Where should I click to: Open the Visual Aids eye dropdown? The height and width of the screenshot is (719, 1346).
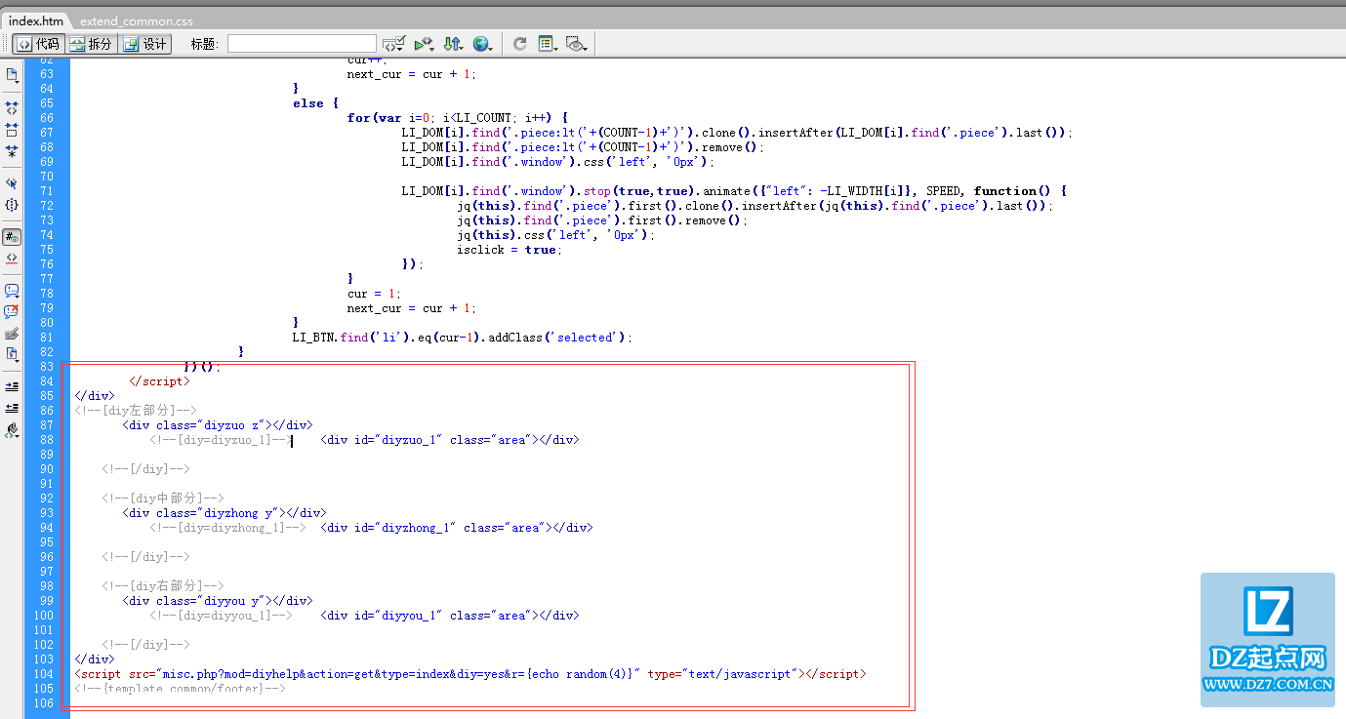pos(576,44)
